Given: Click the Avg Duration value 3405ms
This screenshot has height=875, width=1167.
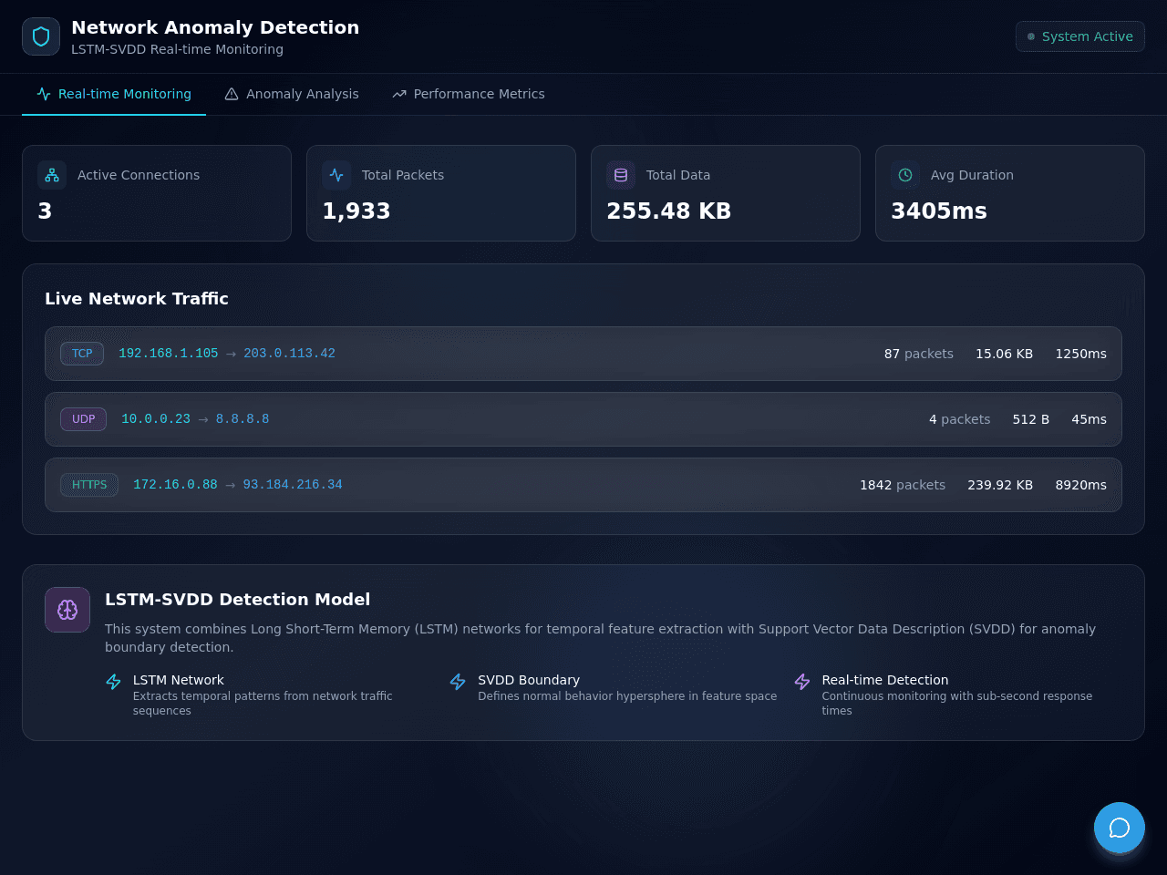Looking at the screenshot, I should click(939, 211).
